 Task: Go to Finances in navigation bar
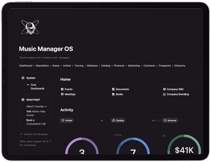click(119, 66)
